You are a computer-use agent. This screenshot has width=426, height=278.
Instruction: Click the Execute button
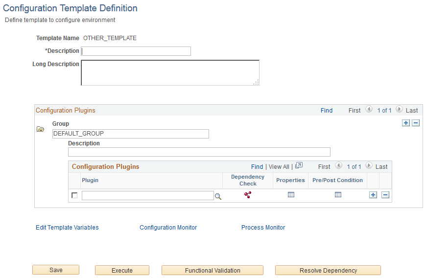click(122, 270)
